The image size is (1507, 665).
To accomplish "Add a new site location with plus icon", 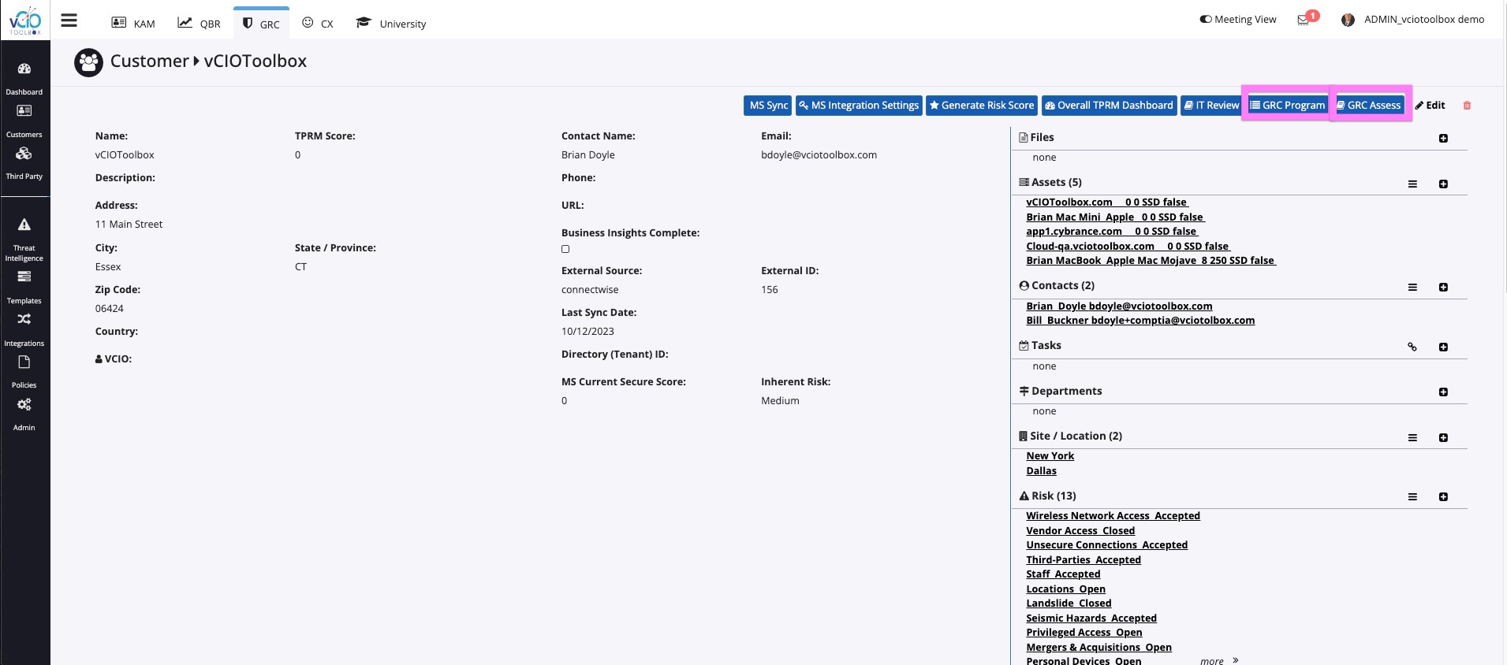I will pyautogui.click(x=1443, y=438).
